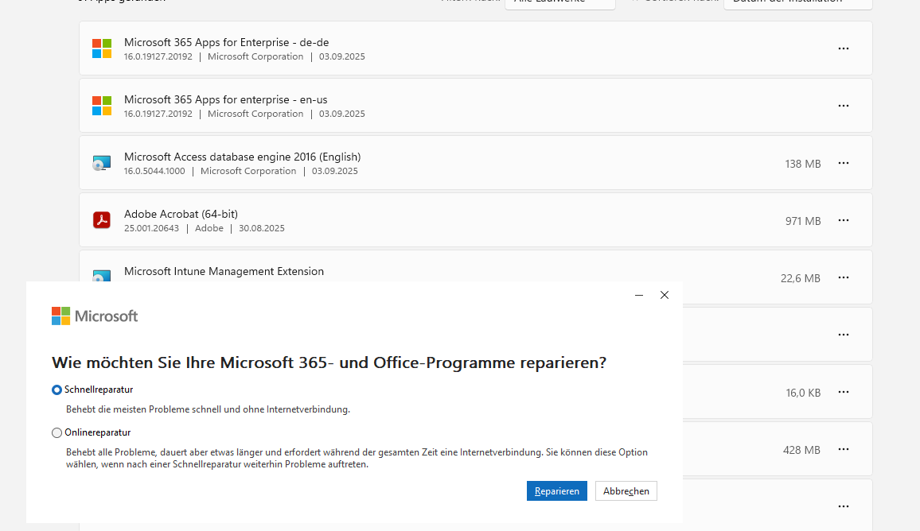Click the Microsoft logo in repair dialog
This screenshot has width=920, height=531.
(95, 316)
